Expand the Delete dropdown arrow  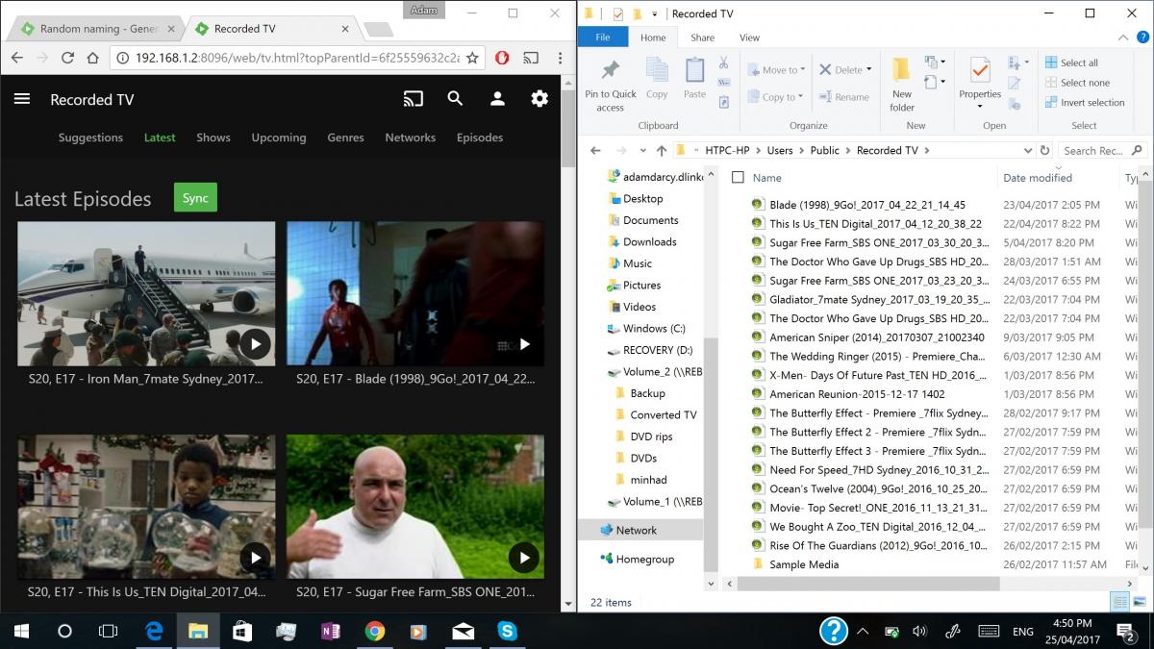pyautogui.click(x=868, y=70)
